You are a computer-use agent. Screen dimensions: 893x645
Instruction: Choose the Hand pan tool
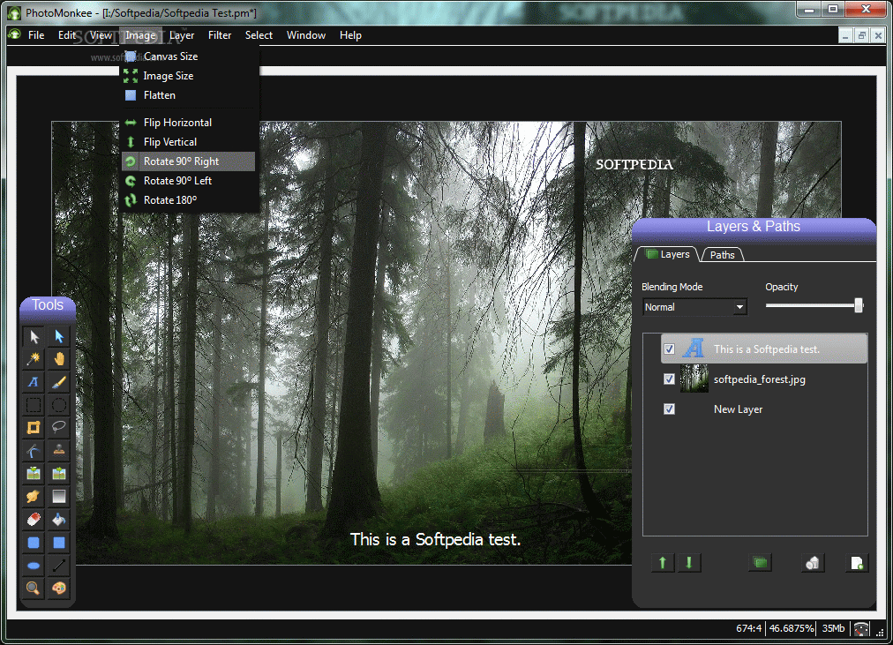[58, 359]
